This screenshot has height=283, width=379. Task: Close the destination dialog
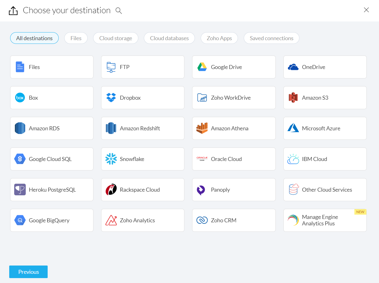[x=366, y=10]
